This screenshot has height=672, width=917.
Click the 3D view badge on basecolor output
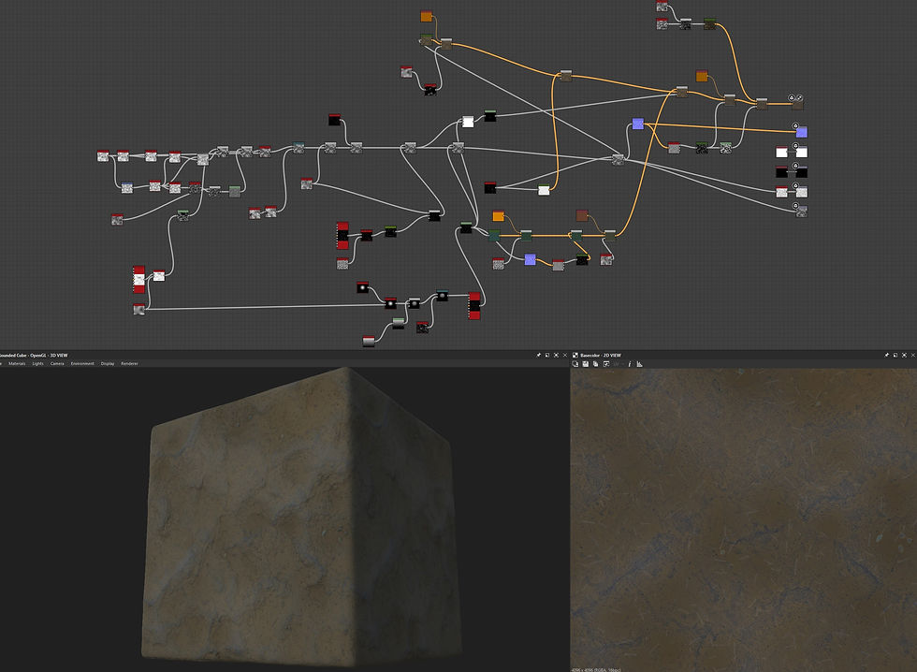[x=799, y=97]
